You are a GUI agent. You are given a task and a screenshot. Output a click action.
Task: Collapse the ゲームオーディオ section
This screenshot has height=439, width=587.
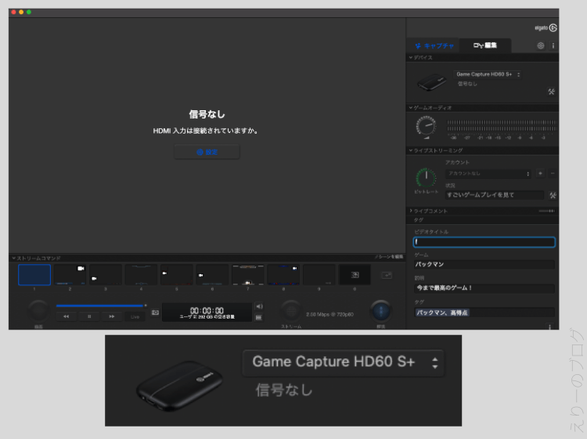(x=411, y=108)
